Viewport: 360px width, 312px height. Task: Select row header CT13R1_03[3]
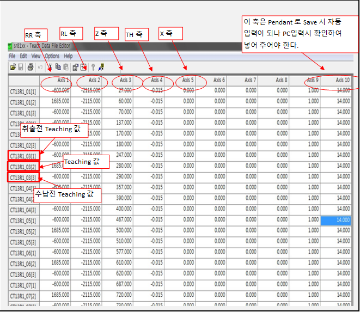click(24, 178)
